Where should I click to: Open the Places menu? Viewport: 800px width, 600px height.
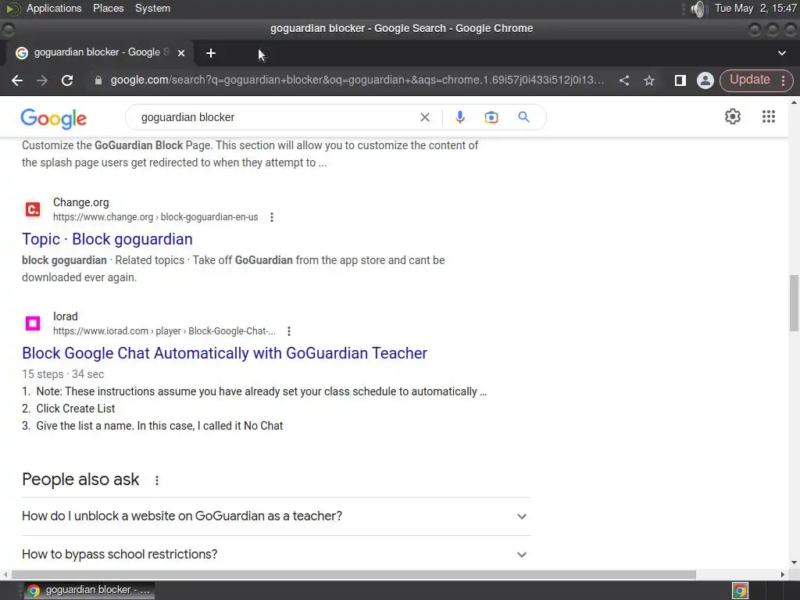[x=108, y=8]
